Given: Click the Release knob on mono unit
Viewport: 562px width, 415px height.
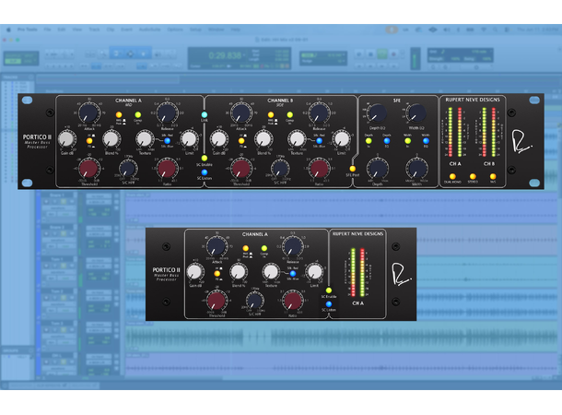Looking at the screenshot, I should click(292, 246).
